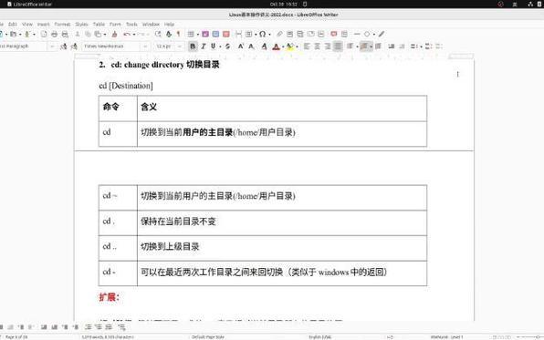The width and height of the screenshot is (544, 340).
Task: Expand the Basic Shapes dropdown arrow
Action: [x=374, y=35]
